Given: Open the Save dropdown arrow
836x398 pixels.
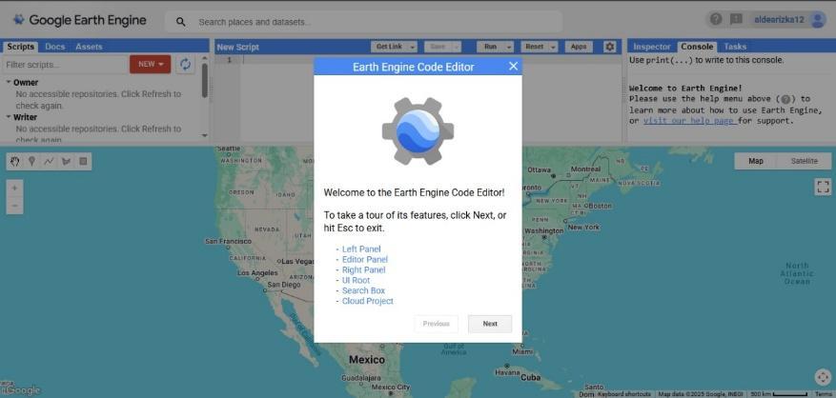Looking at the screenshot, I should click(x=457, y=47).
